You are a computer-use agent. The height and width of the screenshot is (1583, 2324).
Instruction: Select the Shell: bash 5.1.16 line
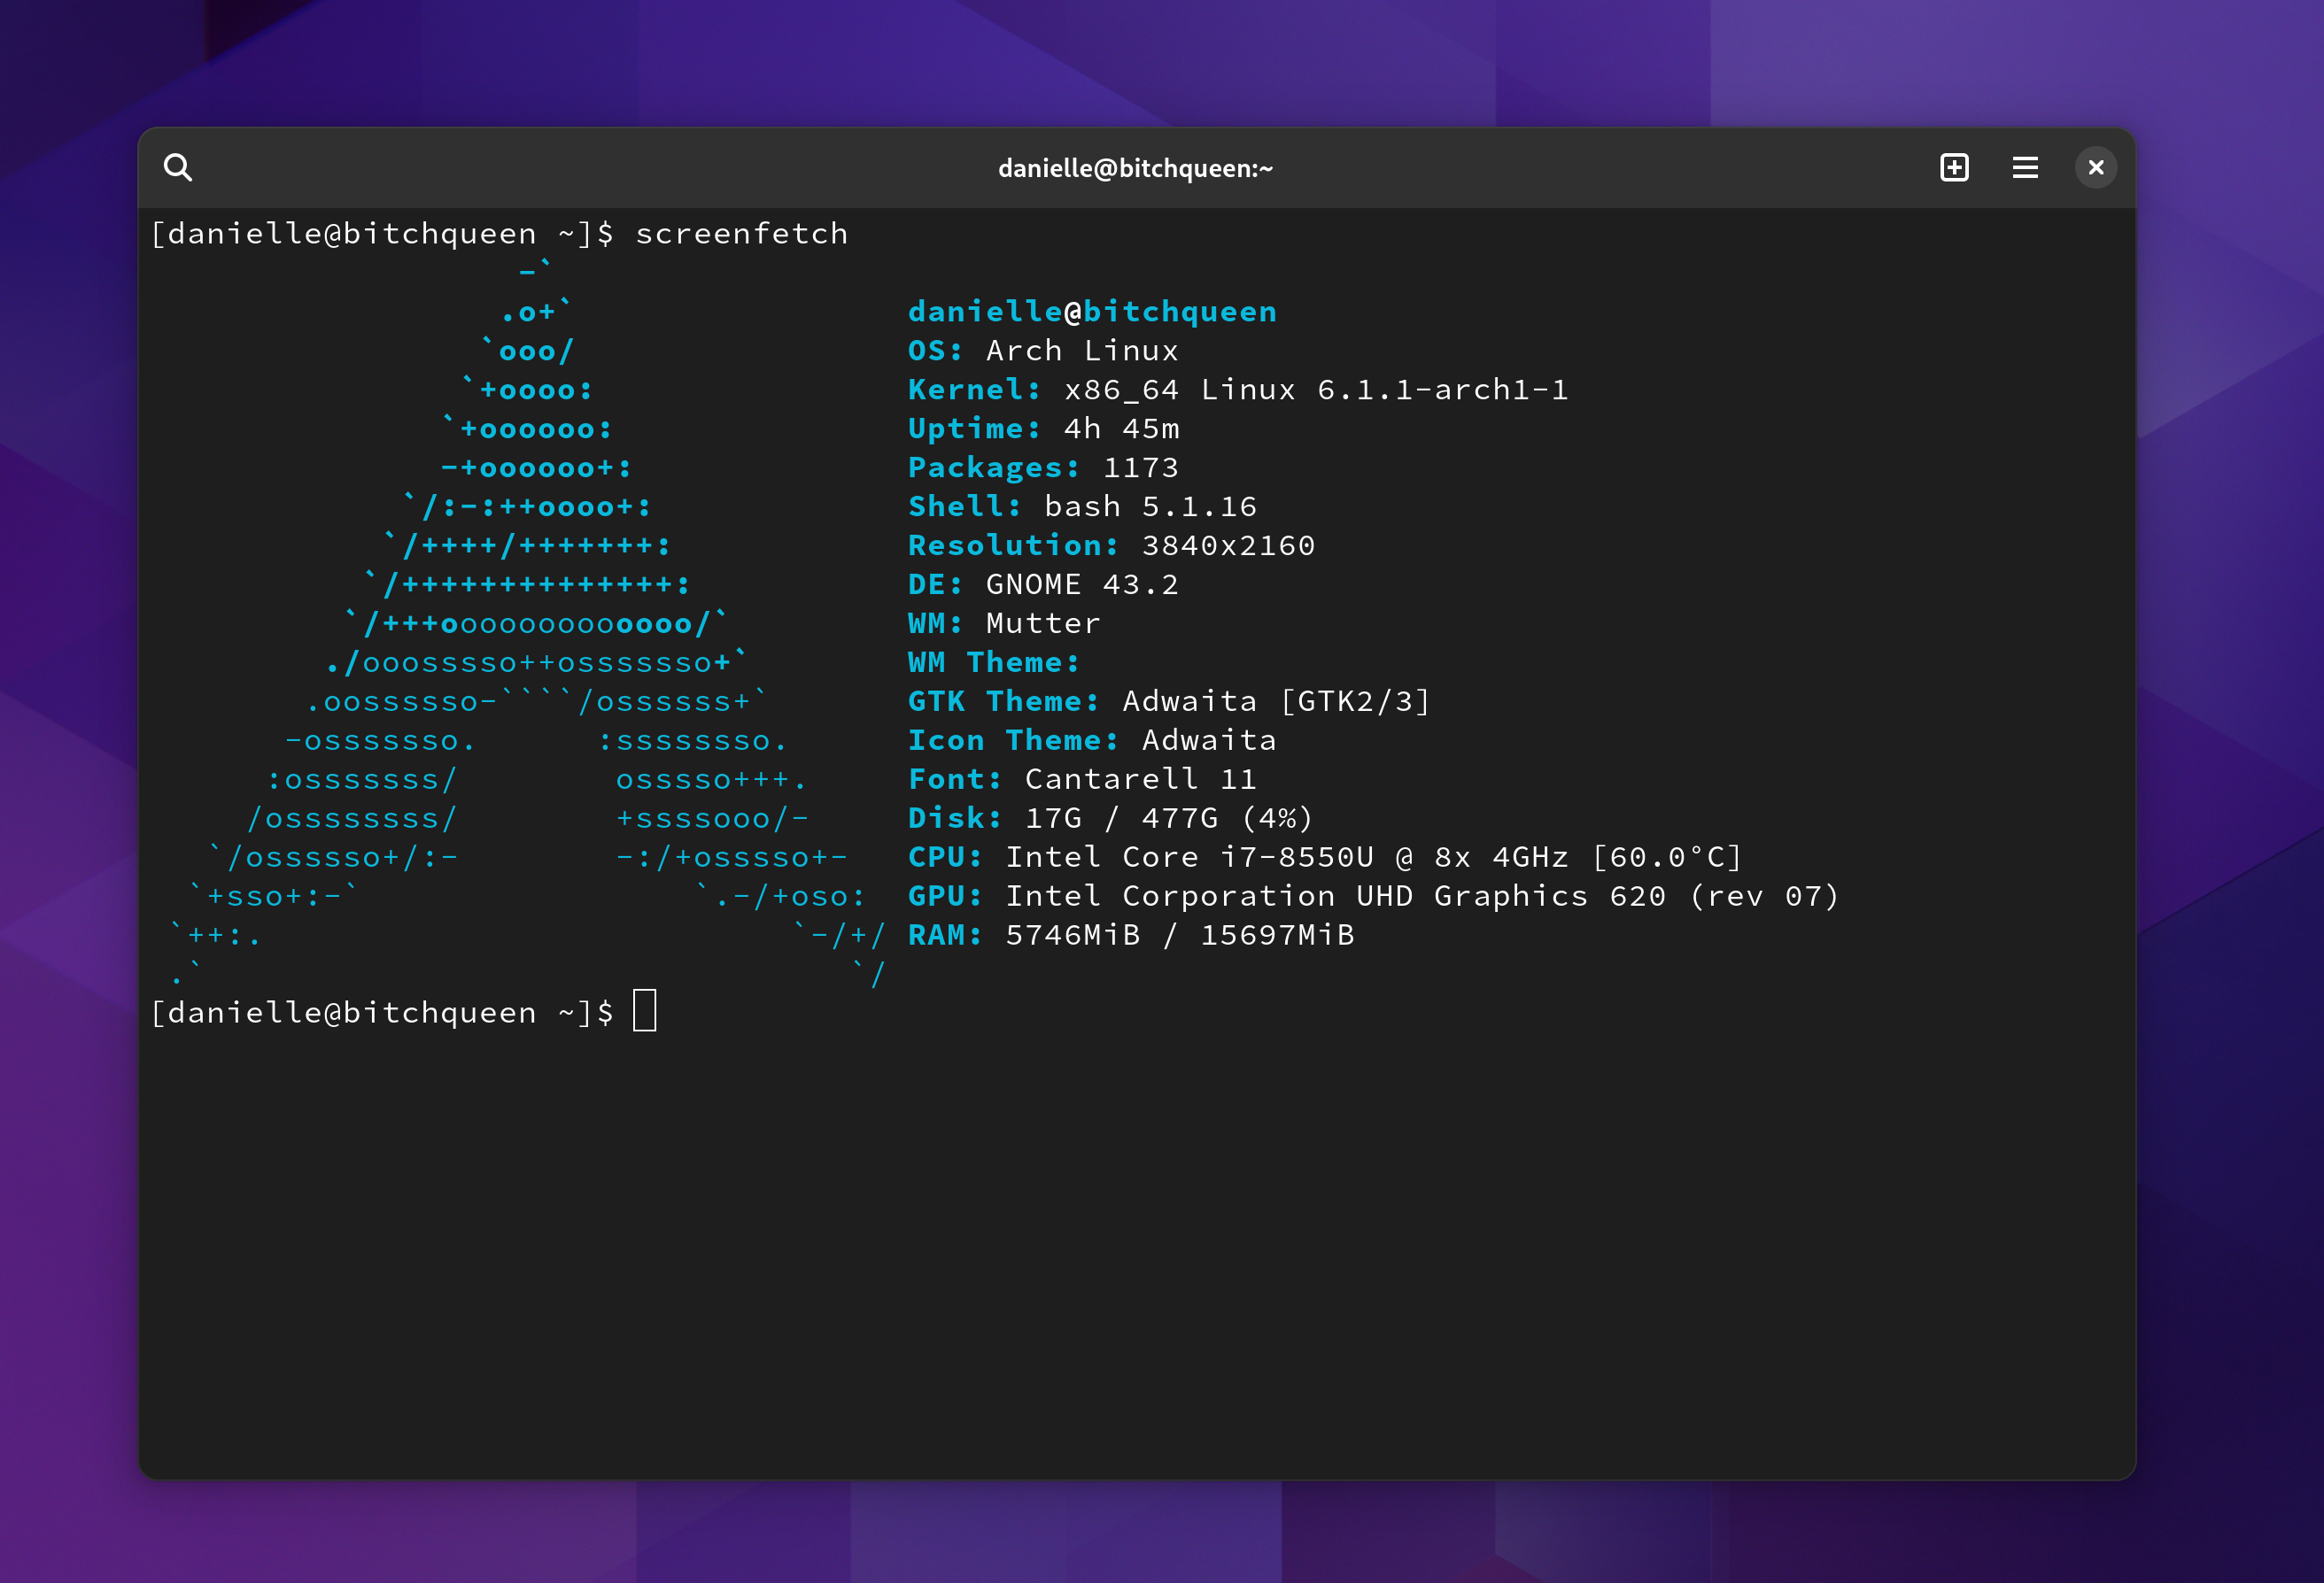coord(1082,506)
